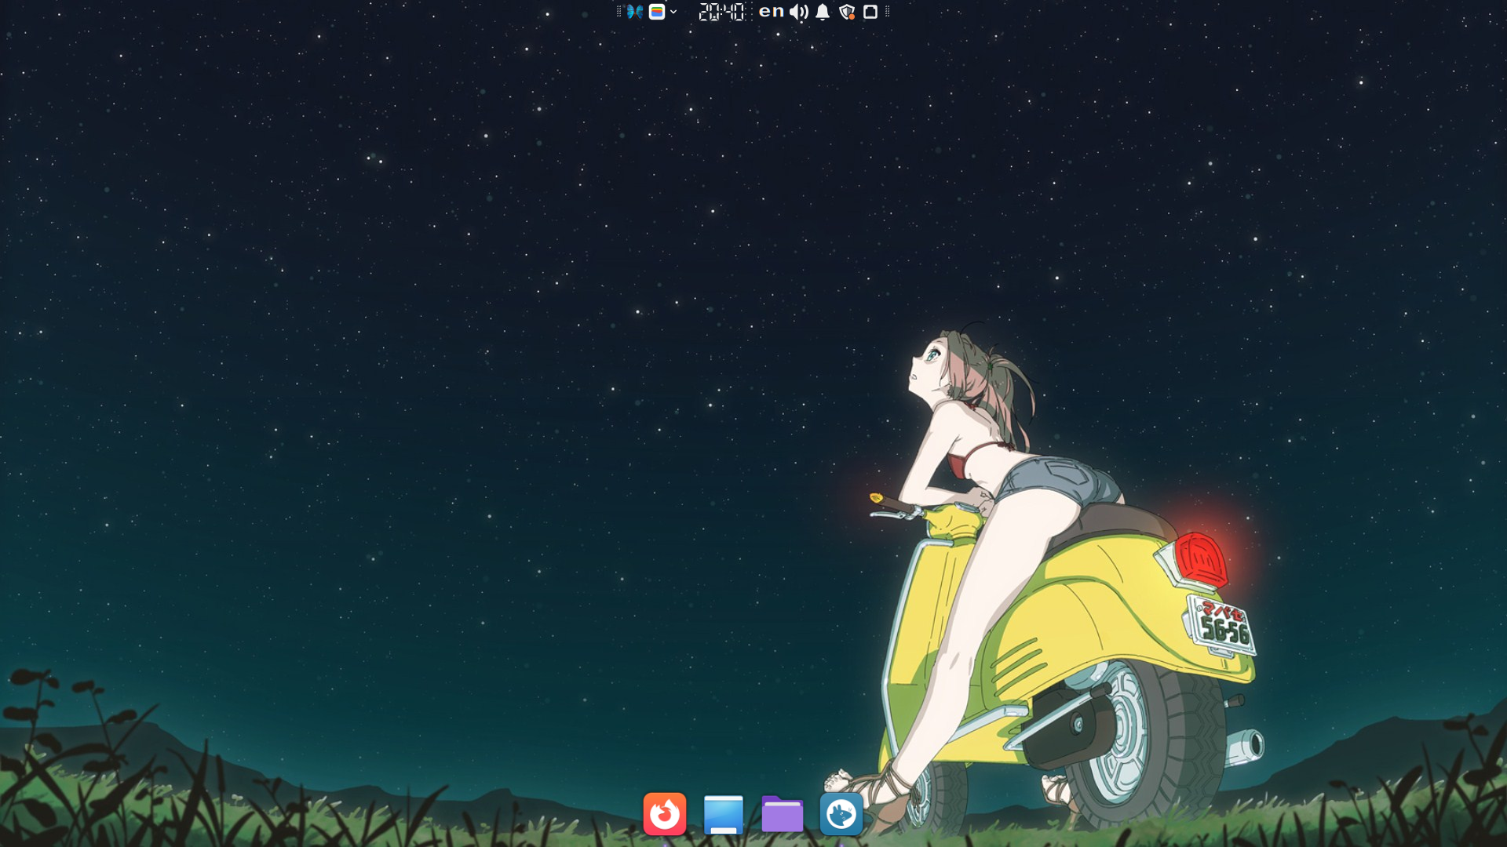Grab the left panel handle dots

coord(618,12)
